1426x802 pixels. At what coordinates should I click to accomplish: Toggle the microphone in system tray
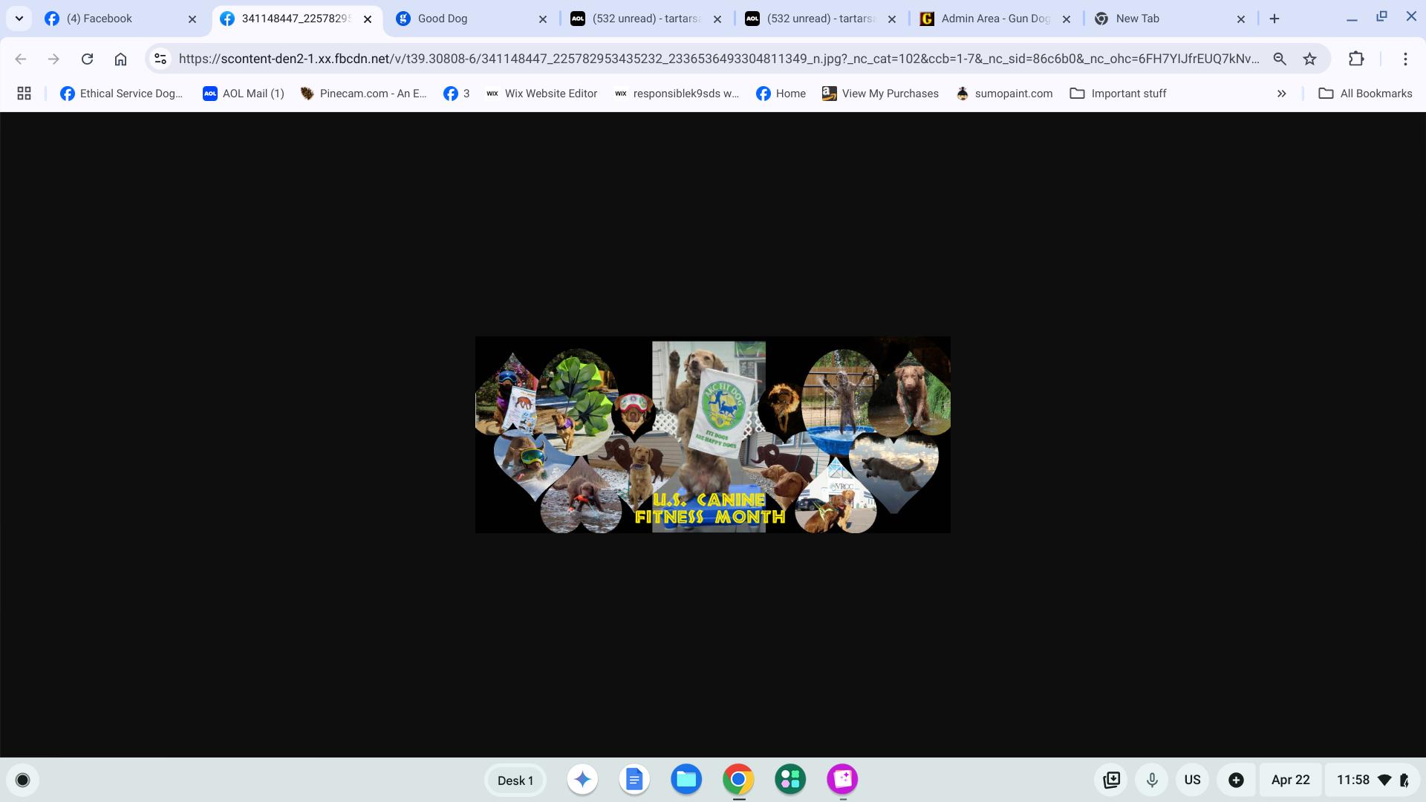[1151, 780]
